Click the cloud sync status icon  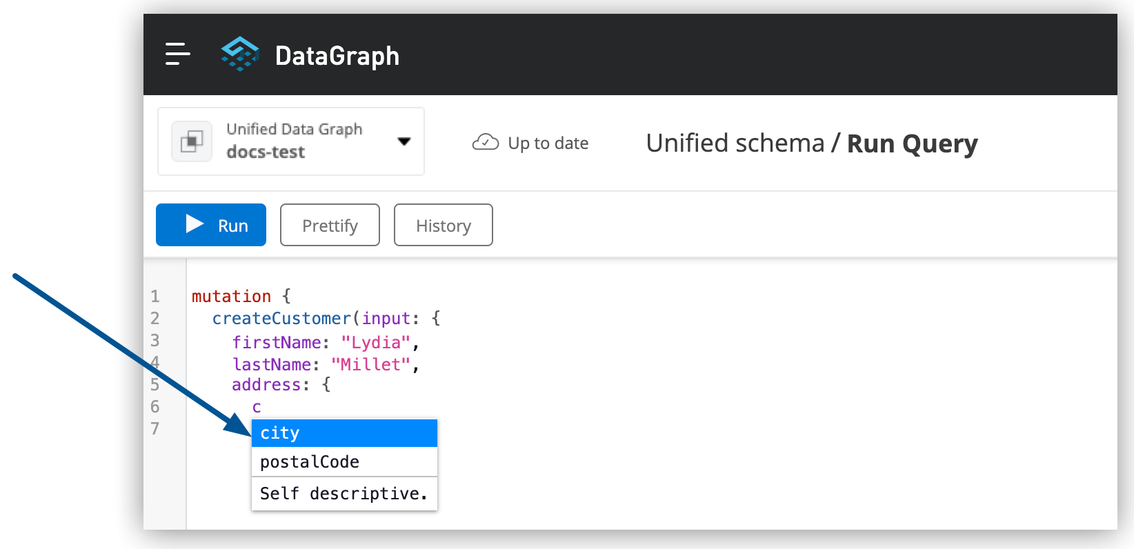[x=485, y=143]
